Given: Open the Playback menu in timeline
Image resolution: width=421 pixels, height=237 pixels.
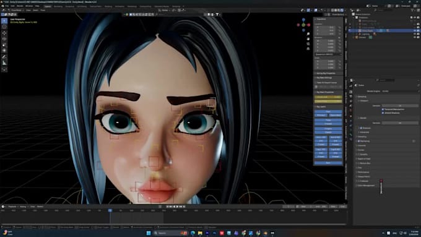Looking at the screenshot, I should 12,207.
